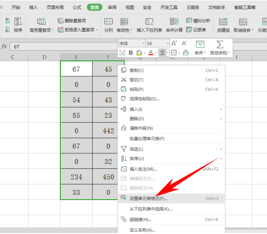Expand the 取消组合 dropdown arrow
Image resolution: width=267 pixels, height=234 pixels.
click(252, 30)
